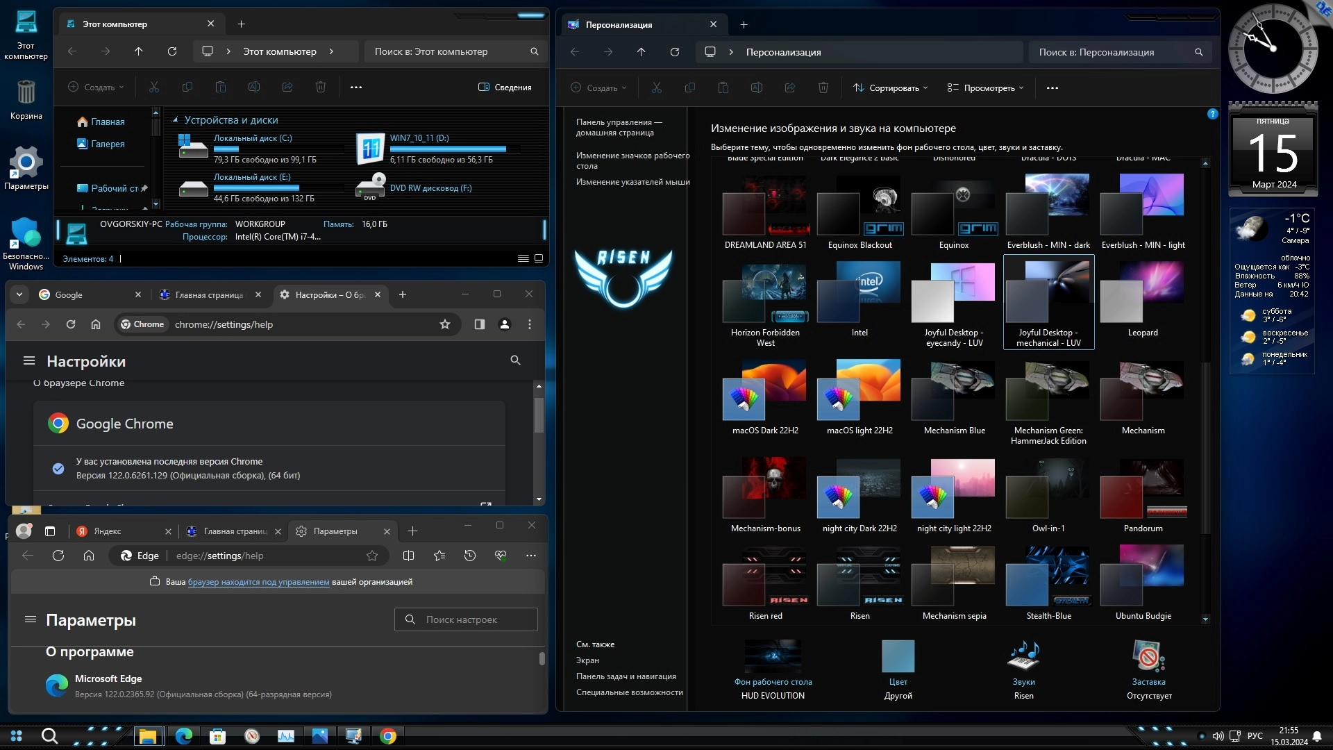Open Изменение указателей мыши link
This screenshot has width=1333, height=750.
pyautogui.click(x=632, y=182)
